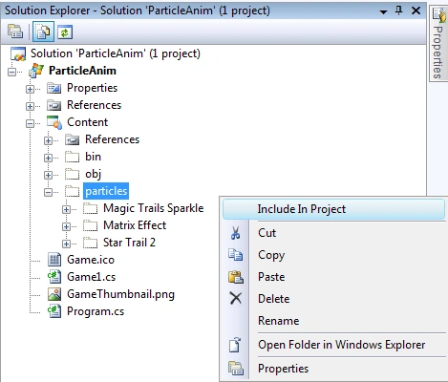The width and height of the screenshot is (448, 382).
Task: Select the Game1.cs file name
Action: click(x=92, y=277)
